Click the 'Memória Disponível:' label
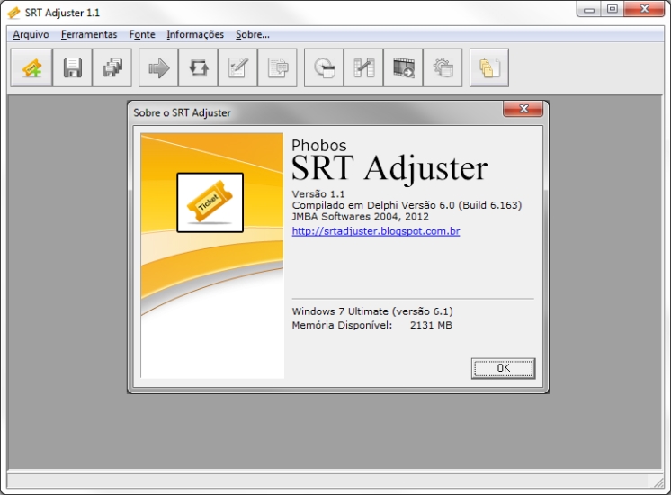Screen dimensions: 671x495 (342, 325)
